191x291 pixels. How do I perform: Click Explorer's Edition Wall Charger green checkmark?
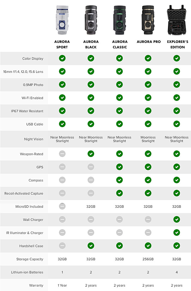click(x=177, y=219)
